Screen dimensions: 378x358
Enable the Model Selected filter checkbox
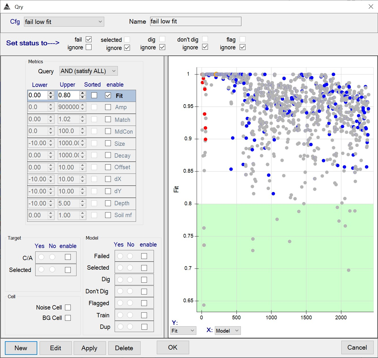coord(144,268)
